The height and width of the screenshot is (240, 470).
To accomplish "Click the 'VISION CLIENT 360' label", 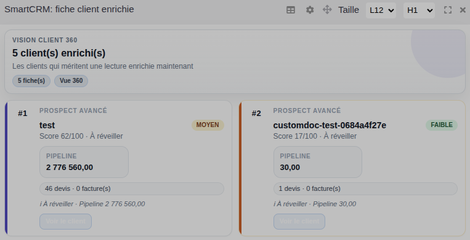I will coord(45,40).
